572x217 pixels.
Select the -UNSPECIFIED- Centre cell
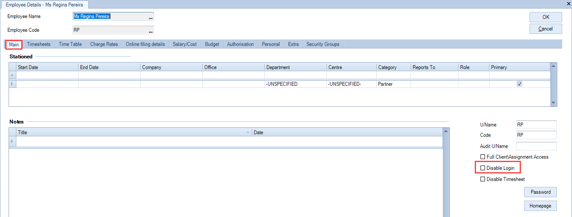pos(351,84)
